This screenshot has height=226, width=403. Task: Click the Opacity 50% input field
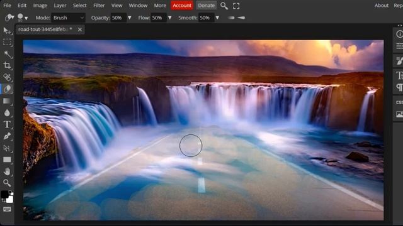(118, 18)
